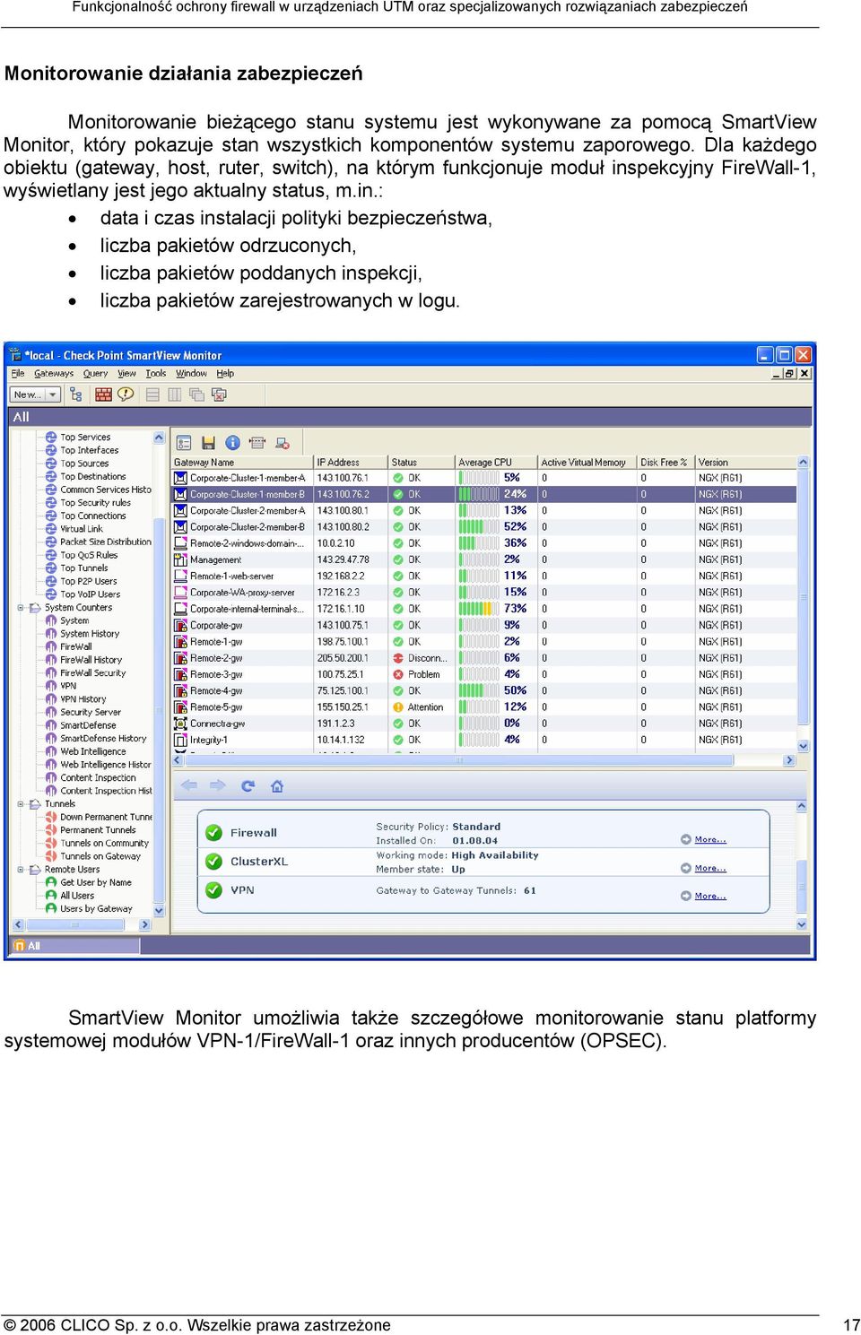
Task: Click More link for ClusterXL
Action: click(x=710, y=869)
